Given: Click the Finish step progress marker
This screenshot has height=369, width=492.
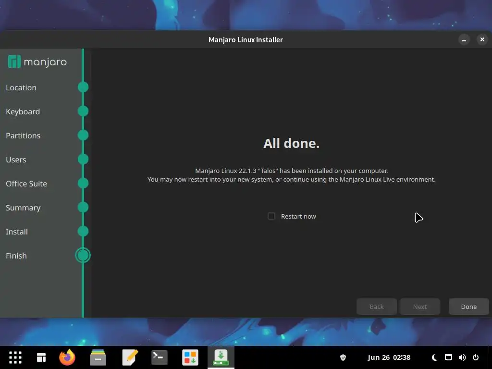Looking at the screenshot, I should point(83,256).
